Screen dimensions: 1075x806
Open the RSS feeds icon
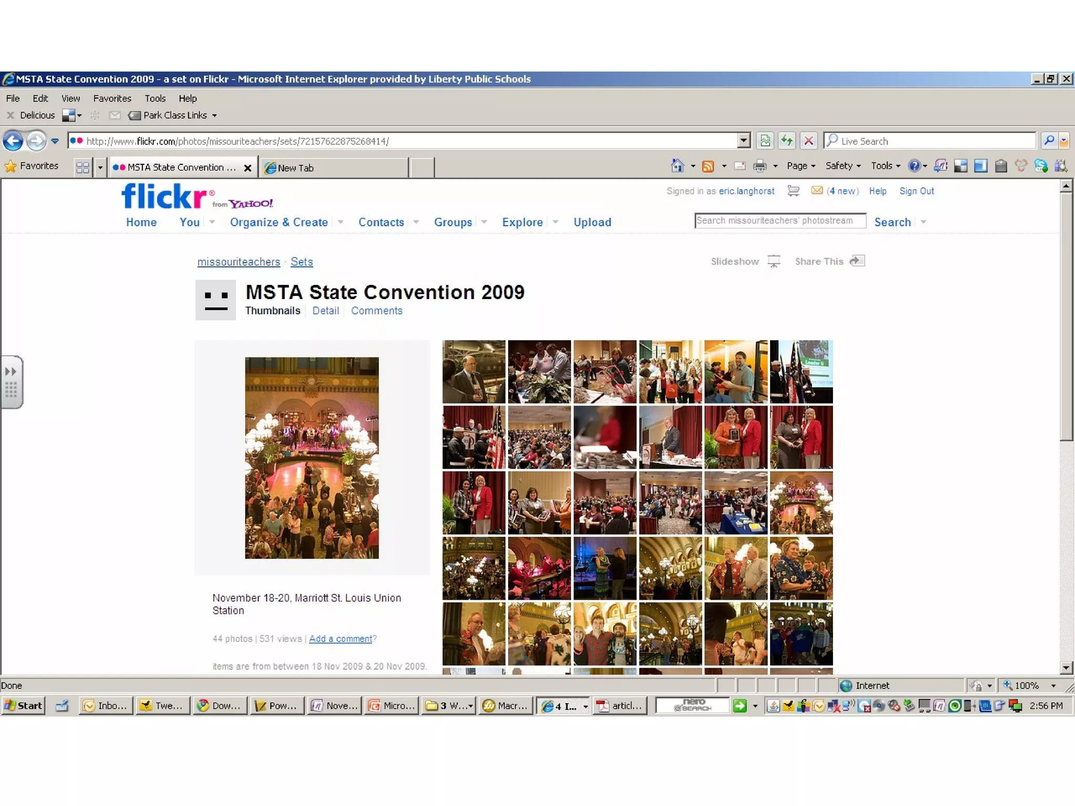[x=708, y=166]
